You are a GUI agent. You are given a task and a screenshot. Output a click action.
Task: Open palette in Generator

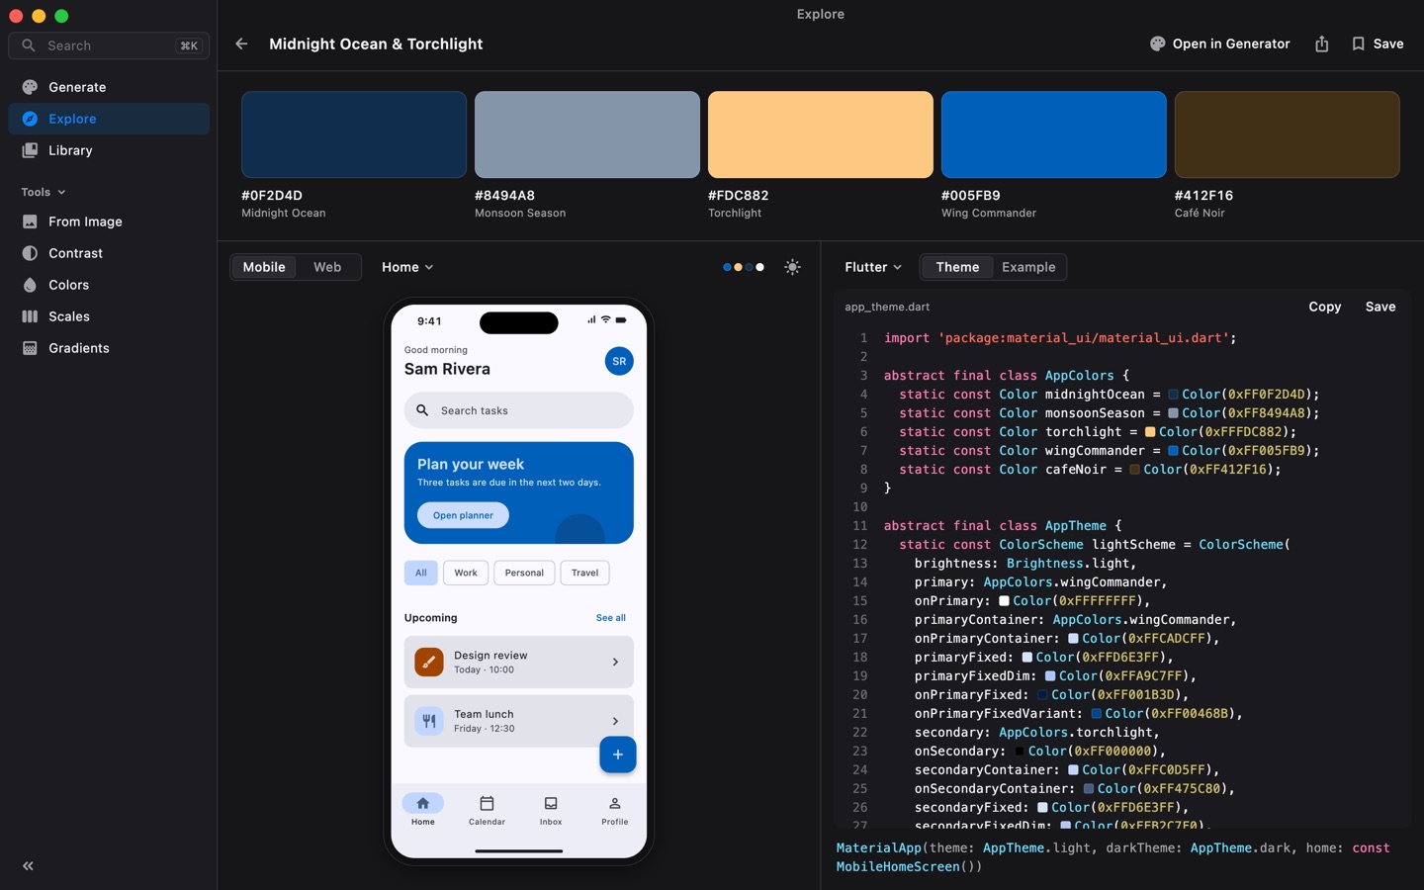(1219, 44)
